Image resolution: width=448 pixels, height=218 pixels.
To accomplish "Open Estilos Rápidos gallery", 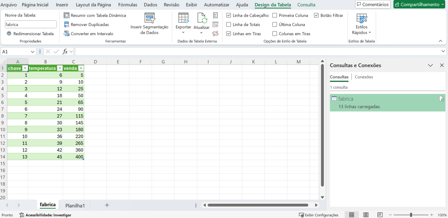I will [x=361, y=24].
